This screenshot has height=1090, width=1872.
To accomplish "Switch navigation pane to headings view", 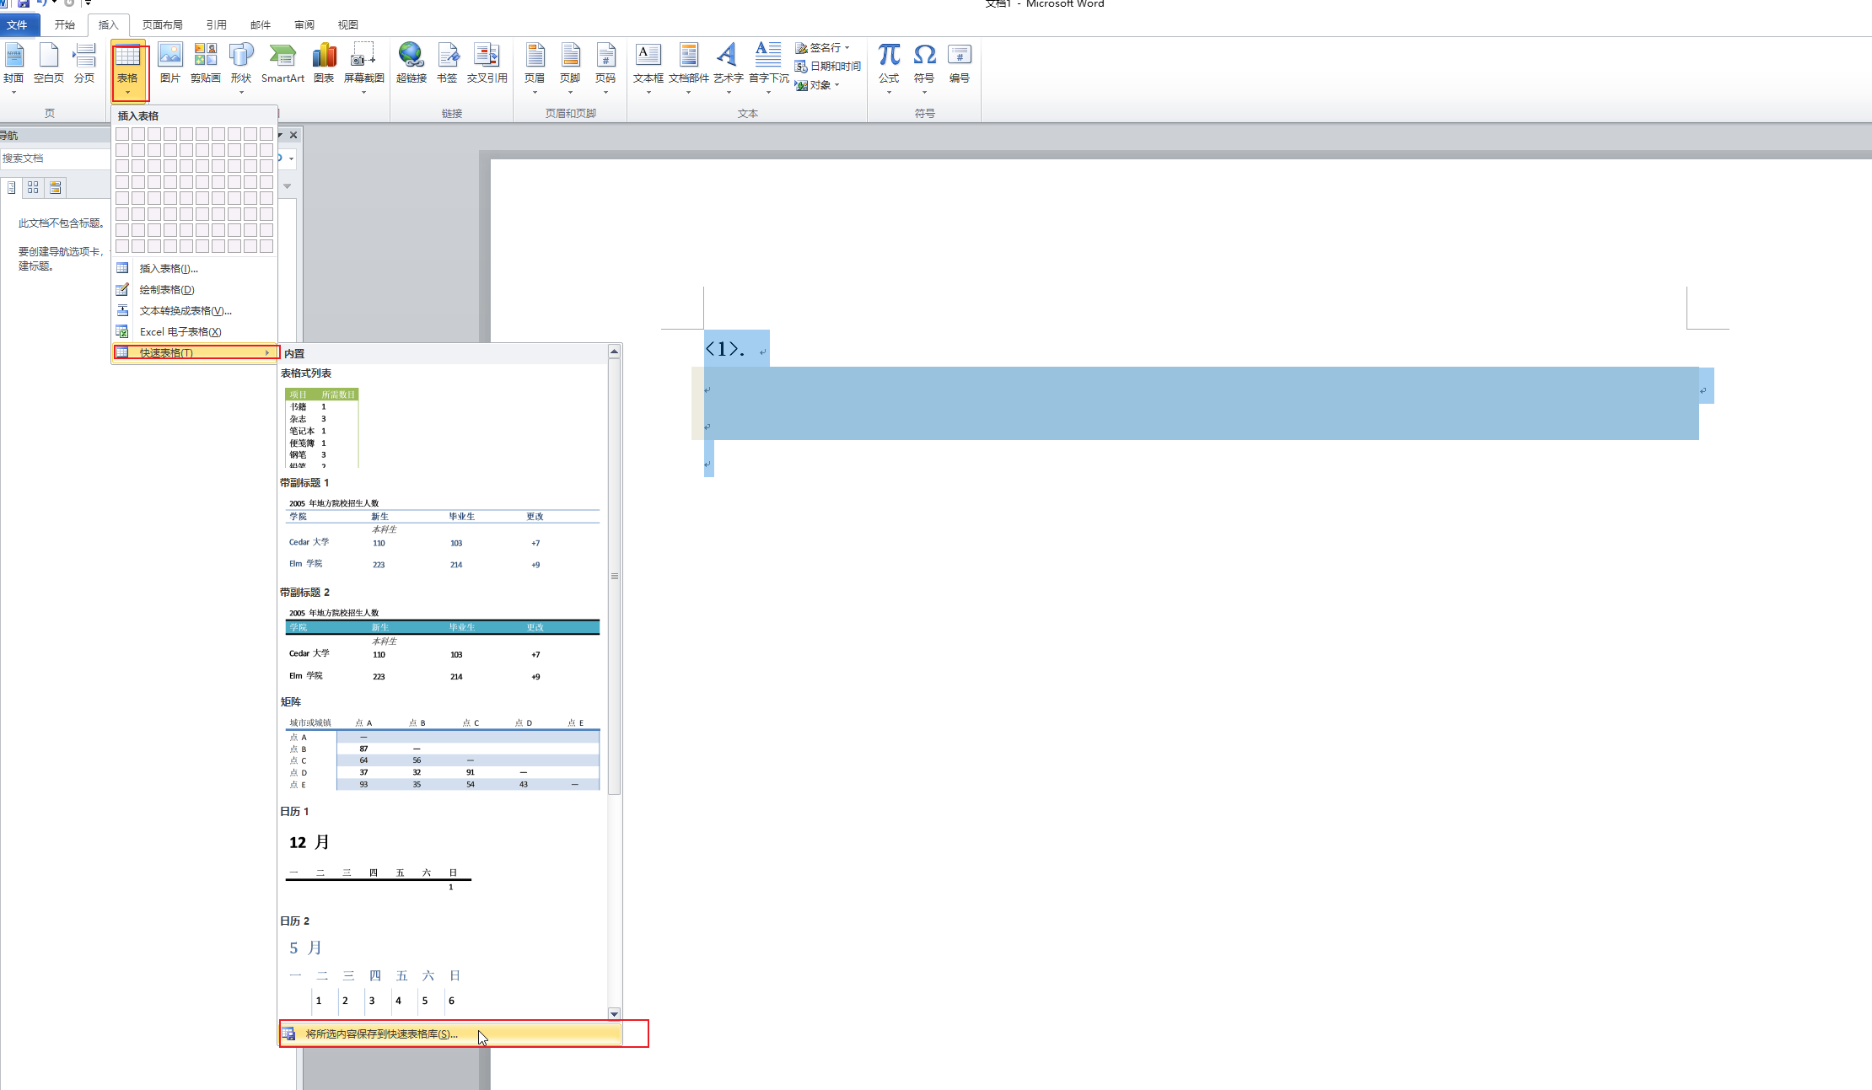I will pyautogui.click(x=11, y=187).
